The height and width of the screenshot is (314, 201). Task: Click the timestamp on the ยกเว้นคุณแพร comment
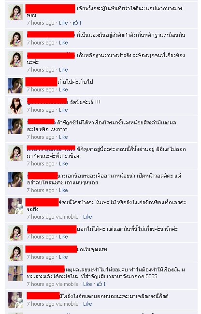(41, 257)
